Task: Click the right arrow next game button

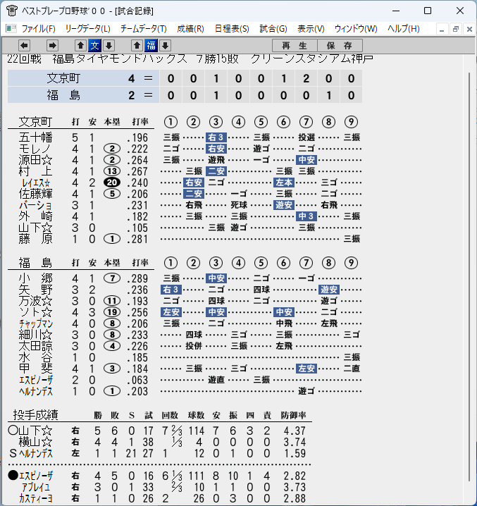Action: tap(52, 46)
